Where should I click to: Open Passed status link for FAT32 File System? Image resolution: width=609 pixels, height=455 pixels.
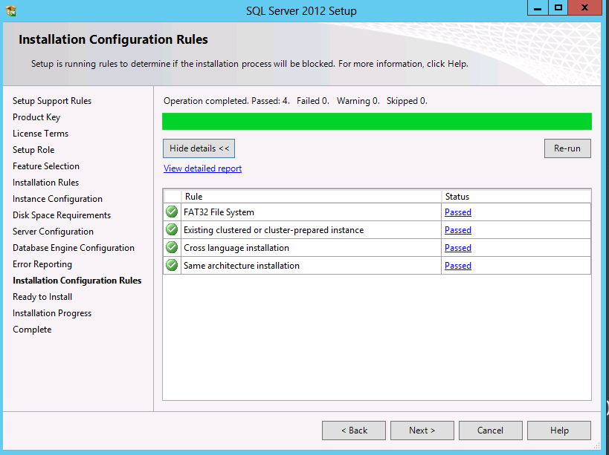coord(458,212)
